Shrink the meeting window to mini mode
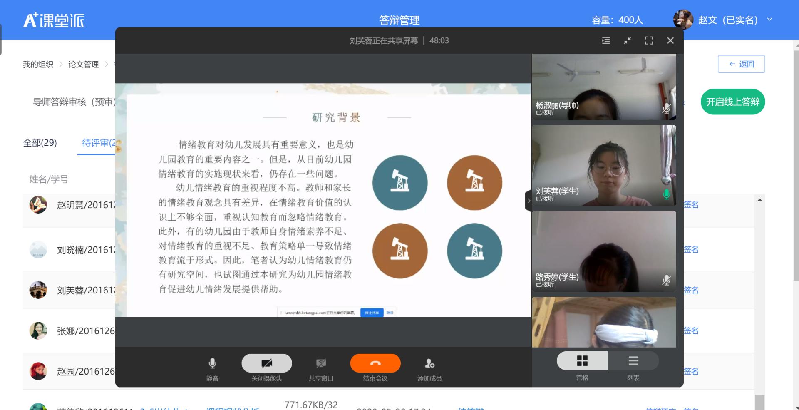 [x=628, y=40]
